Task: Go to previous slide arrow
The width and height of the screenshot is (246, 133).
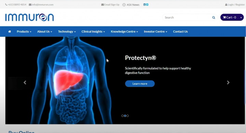Action: (25, 82)
